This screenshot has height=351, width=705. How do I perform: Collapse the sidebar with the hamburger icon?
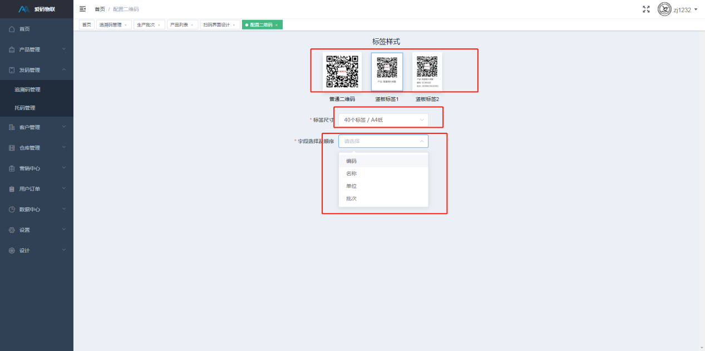(x=83, y=9)
